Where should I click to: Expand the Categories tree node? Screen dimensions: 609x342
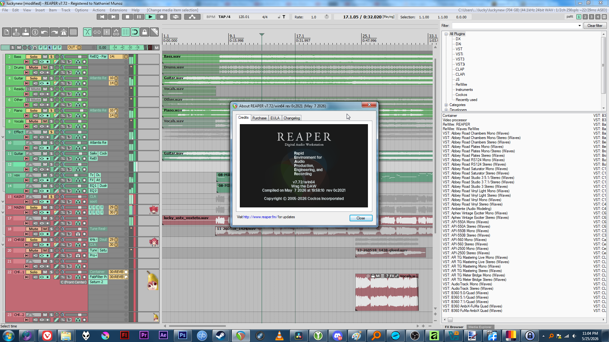click(x=446, y=105)
